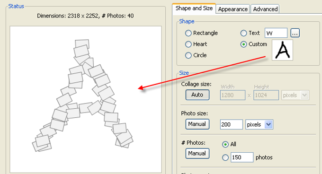The image size is (322, 174).
Task: Select the 150 photos radio option
Action: (x=225, y=157)
